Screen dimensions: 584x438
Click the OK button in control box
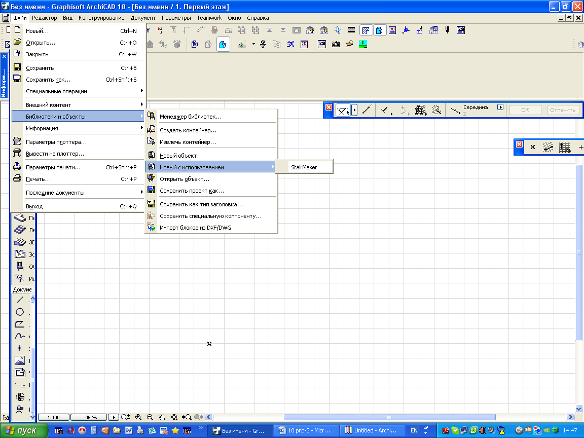[x=525, y=110]
